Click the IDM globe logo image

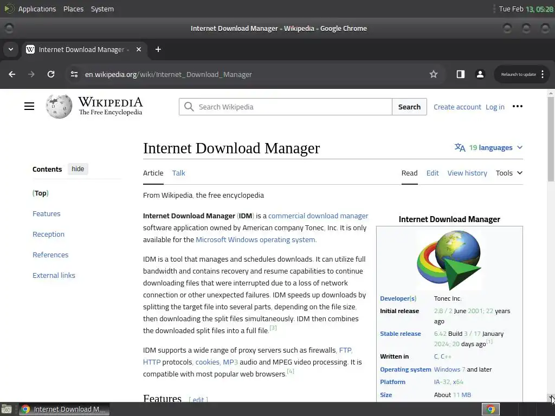pyautogui.click(x=449, y=260)
